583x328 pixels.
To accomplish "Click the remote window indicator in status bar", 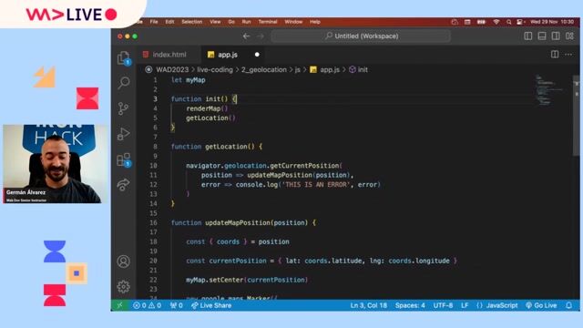I will (x=119, y=305).
